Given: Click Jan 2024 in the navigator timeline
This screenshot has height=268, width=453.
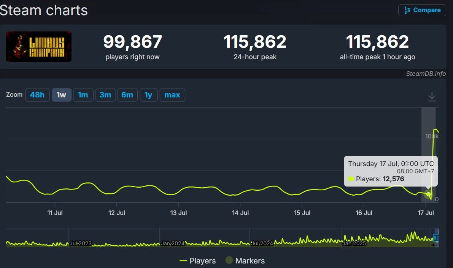Looking at the screenshot, I should click(173, 243).
